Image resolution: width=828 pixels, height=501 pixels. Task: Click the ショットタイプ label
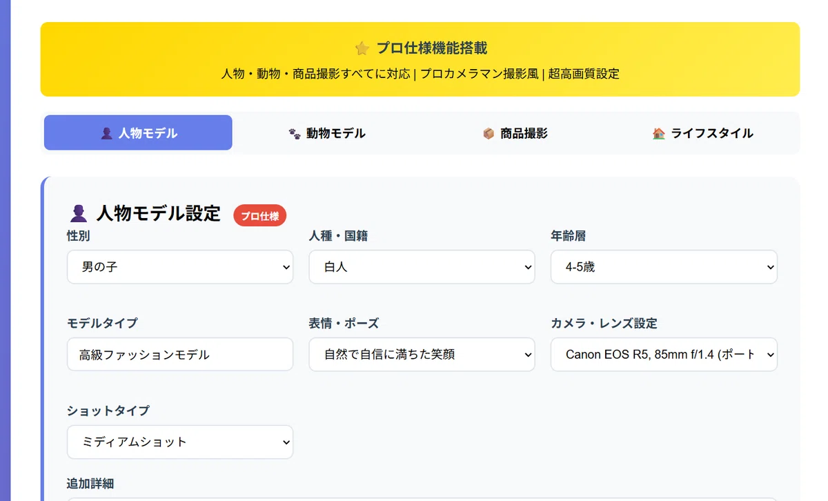(x=108, y=411)
